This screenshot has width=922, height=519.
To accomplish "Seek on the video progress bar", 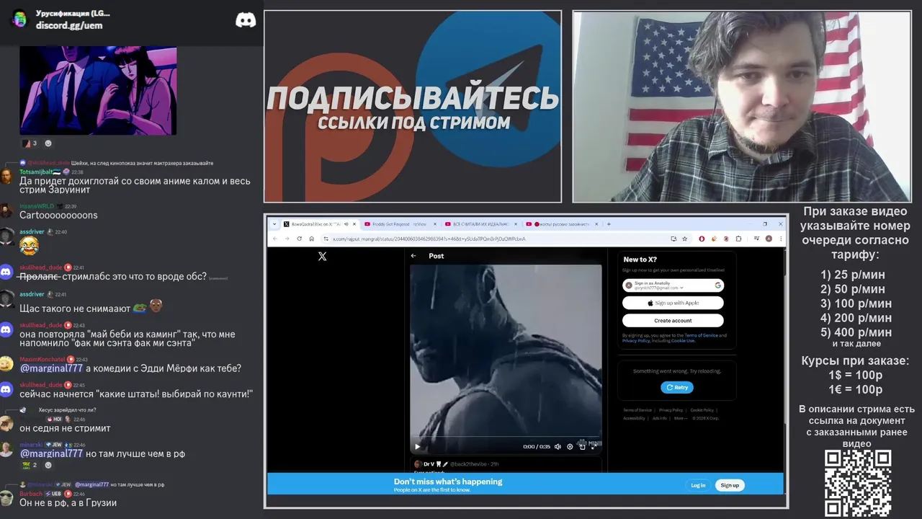I will (506, 436).
